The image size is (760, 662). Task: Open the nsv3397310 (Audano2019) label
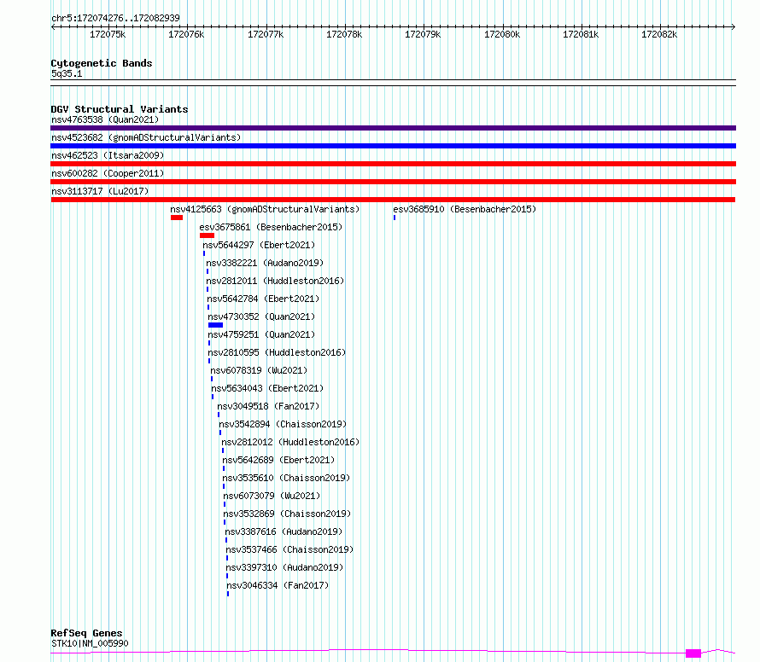[x=285, y=567]
